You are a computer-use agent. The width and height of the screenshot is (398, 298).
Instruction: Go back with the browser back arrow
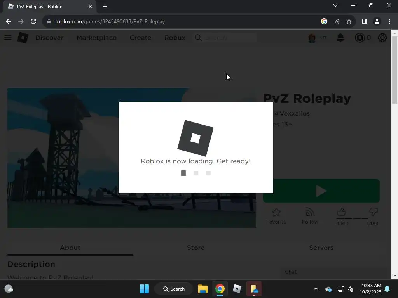pyautogui.click(x=9, y=22)
